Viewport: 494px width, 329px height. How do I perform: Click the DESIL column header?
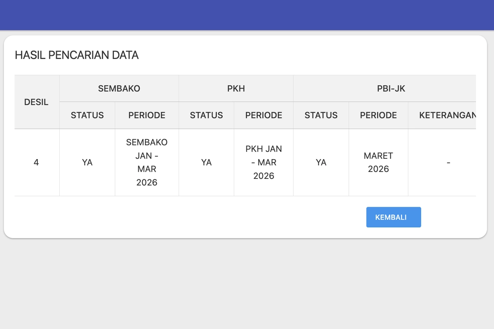tap(37, 102)
